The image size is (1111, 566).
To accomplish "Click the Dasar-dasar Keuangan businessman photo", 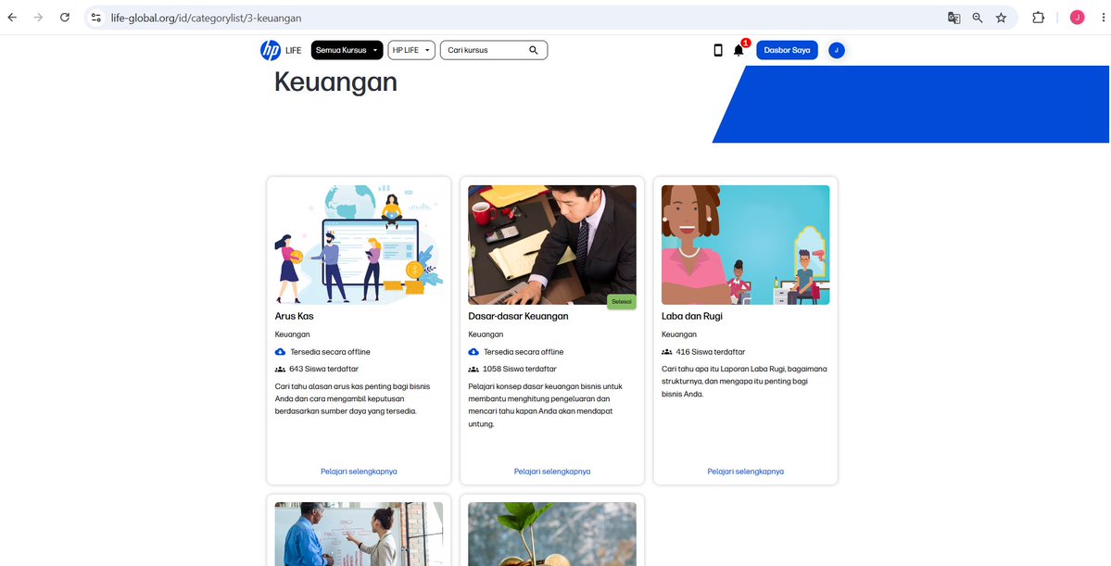I will tap(552, 245).
